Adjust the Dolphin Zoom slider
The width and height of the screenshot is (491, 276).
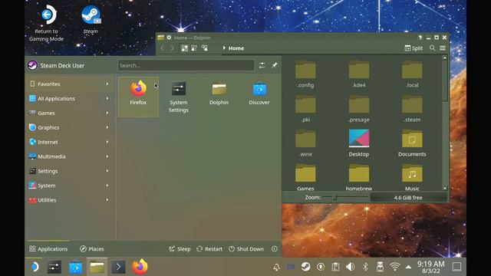[x=344, y=197]
